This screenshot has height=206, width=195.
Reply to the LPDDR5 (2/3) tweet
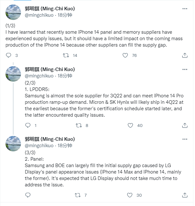click(28, 125)
